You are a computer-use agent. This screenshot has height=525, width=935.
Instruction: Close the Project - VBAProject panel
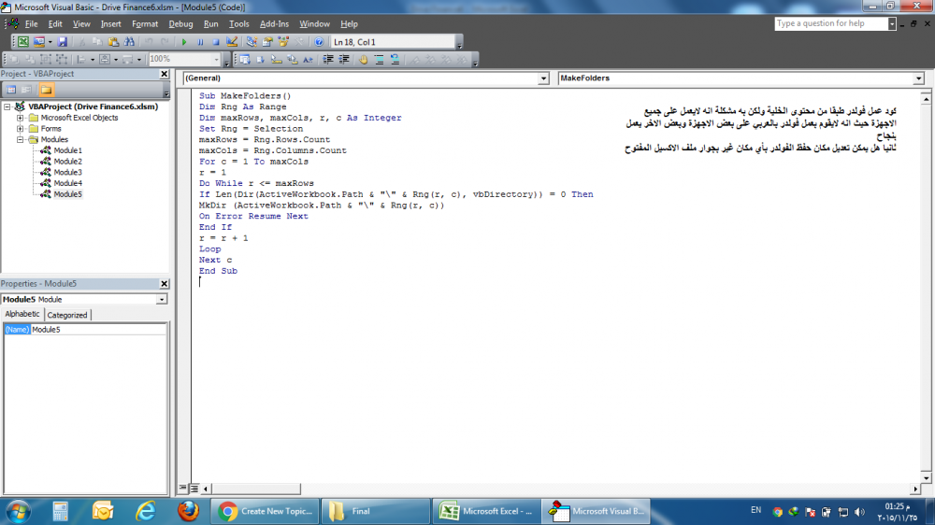coord(164,74)
